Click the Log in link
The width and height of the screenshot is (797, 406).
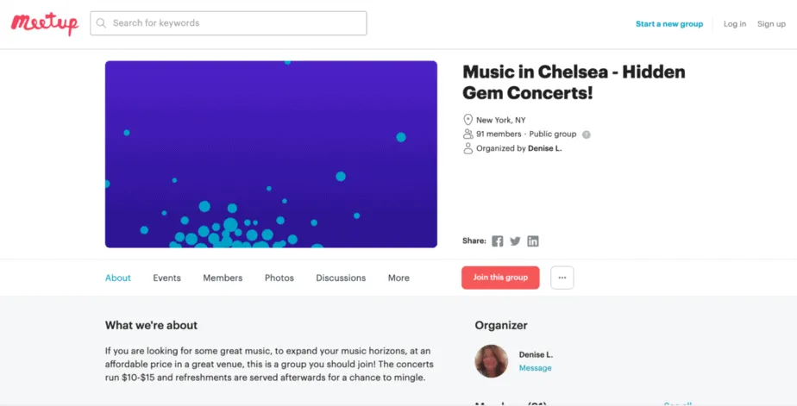(x=735, y=24)
